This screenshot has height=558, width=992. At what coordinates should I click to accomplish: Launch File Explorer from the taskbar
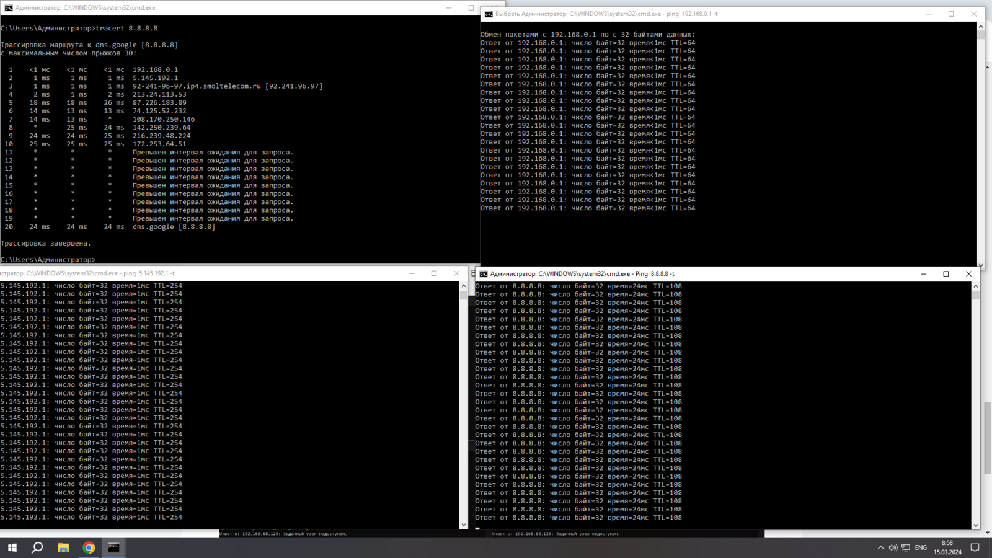pyautogui.click(x=63, y=547)
